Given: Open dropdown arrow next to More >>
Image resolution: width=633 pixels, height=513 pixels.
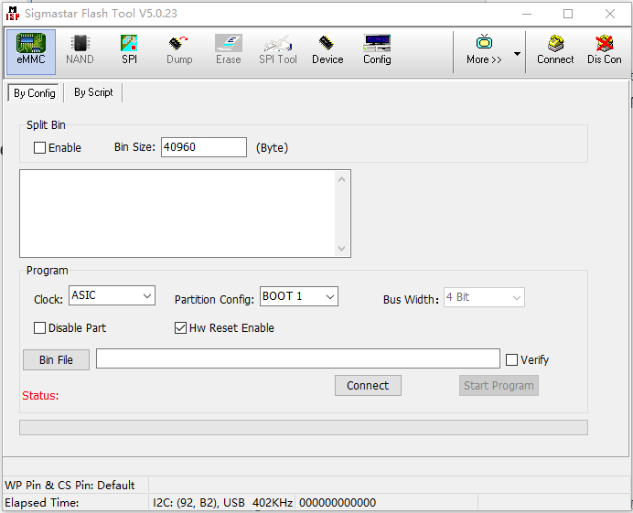Looking at the screenshot, I should coord(517,53).
